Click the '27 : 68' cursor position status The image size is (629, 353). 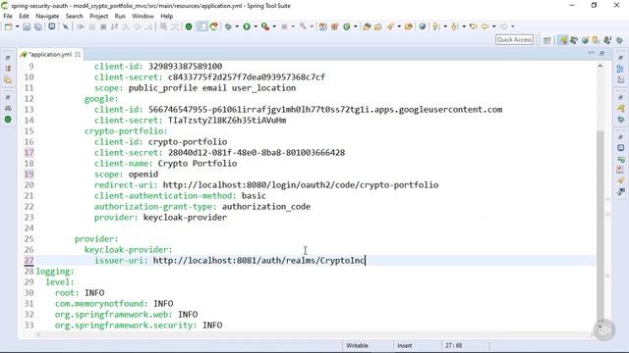[454, 345]
